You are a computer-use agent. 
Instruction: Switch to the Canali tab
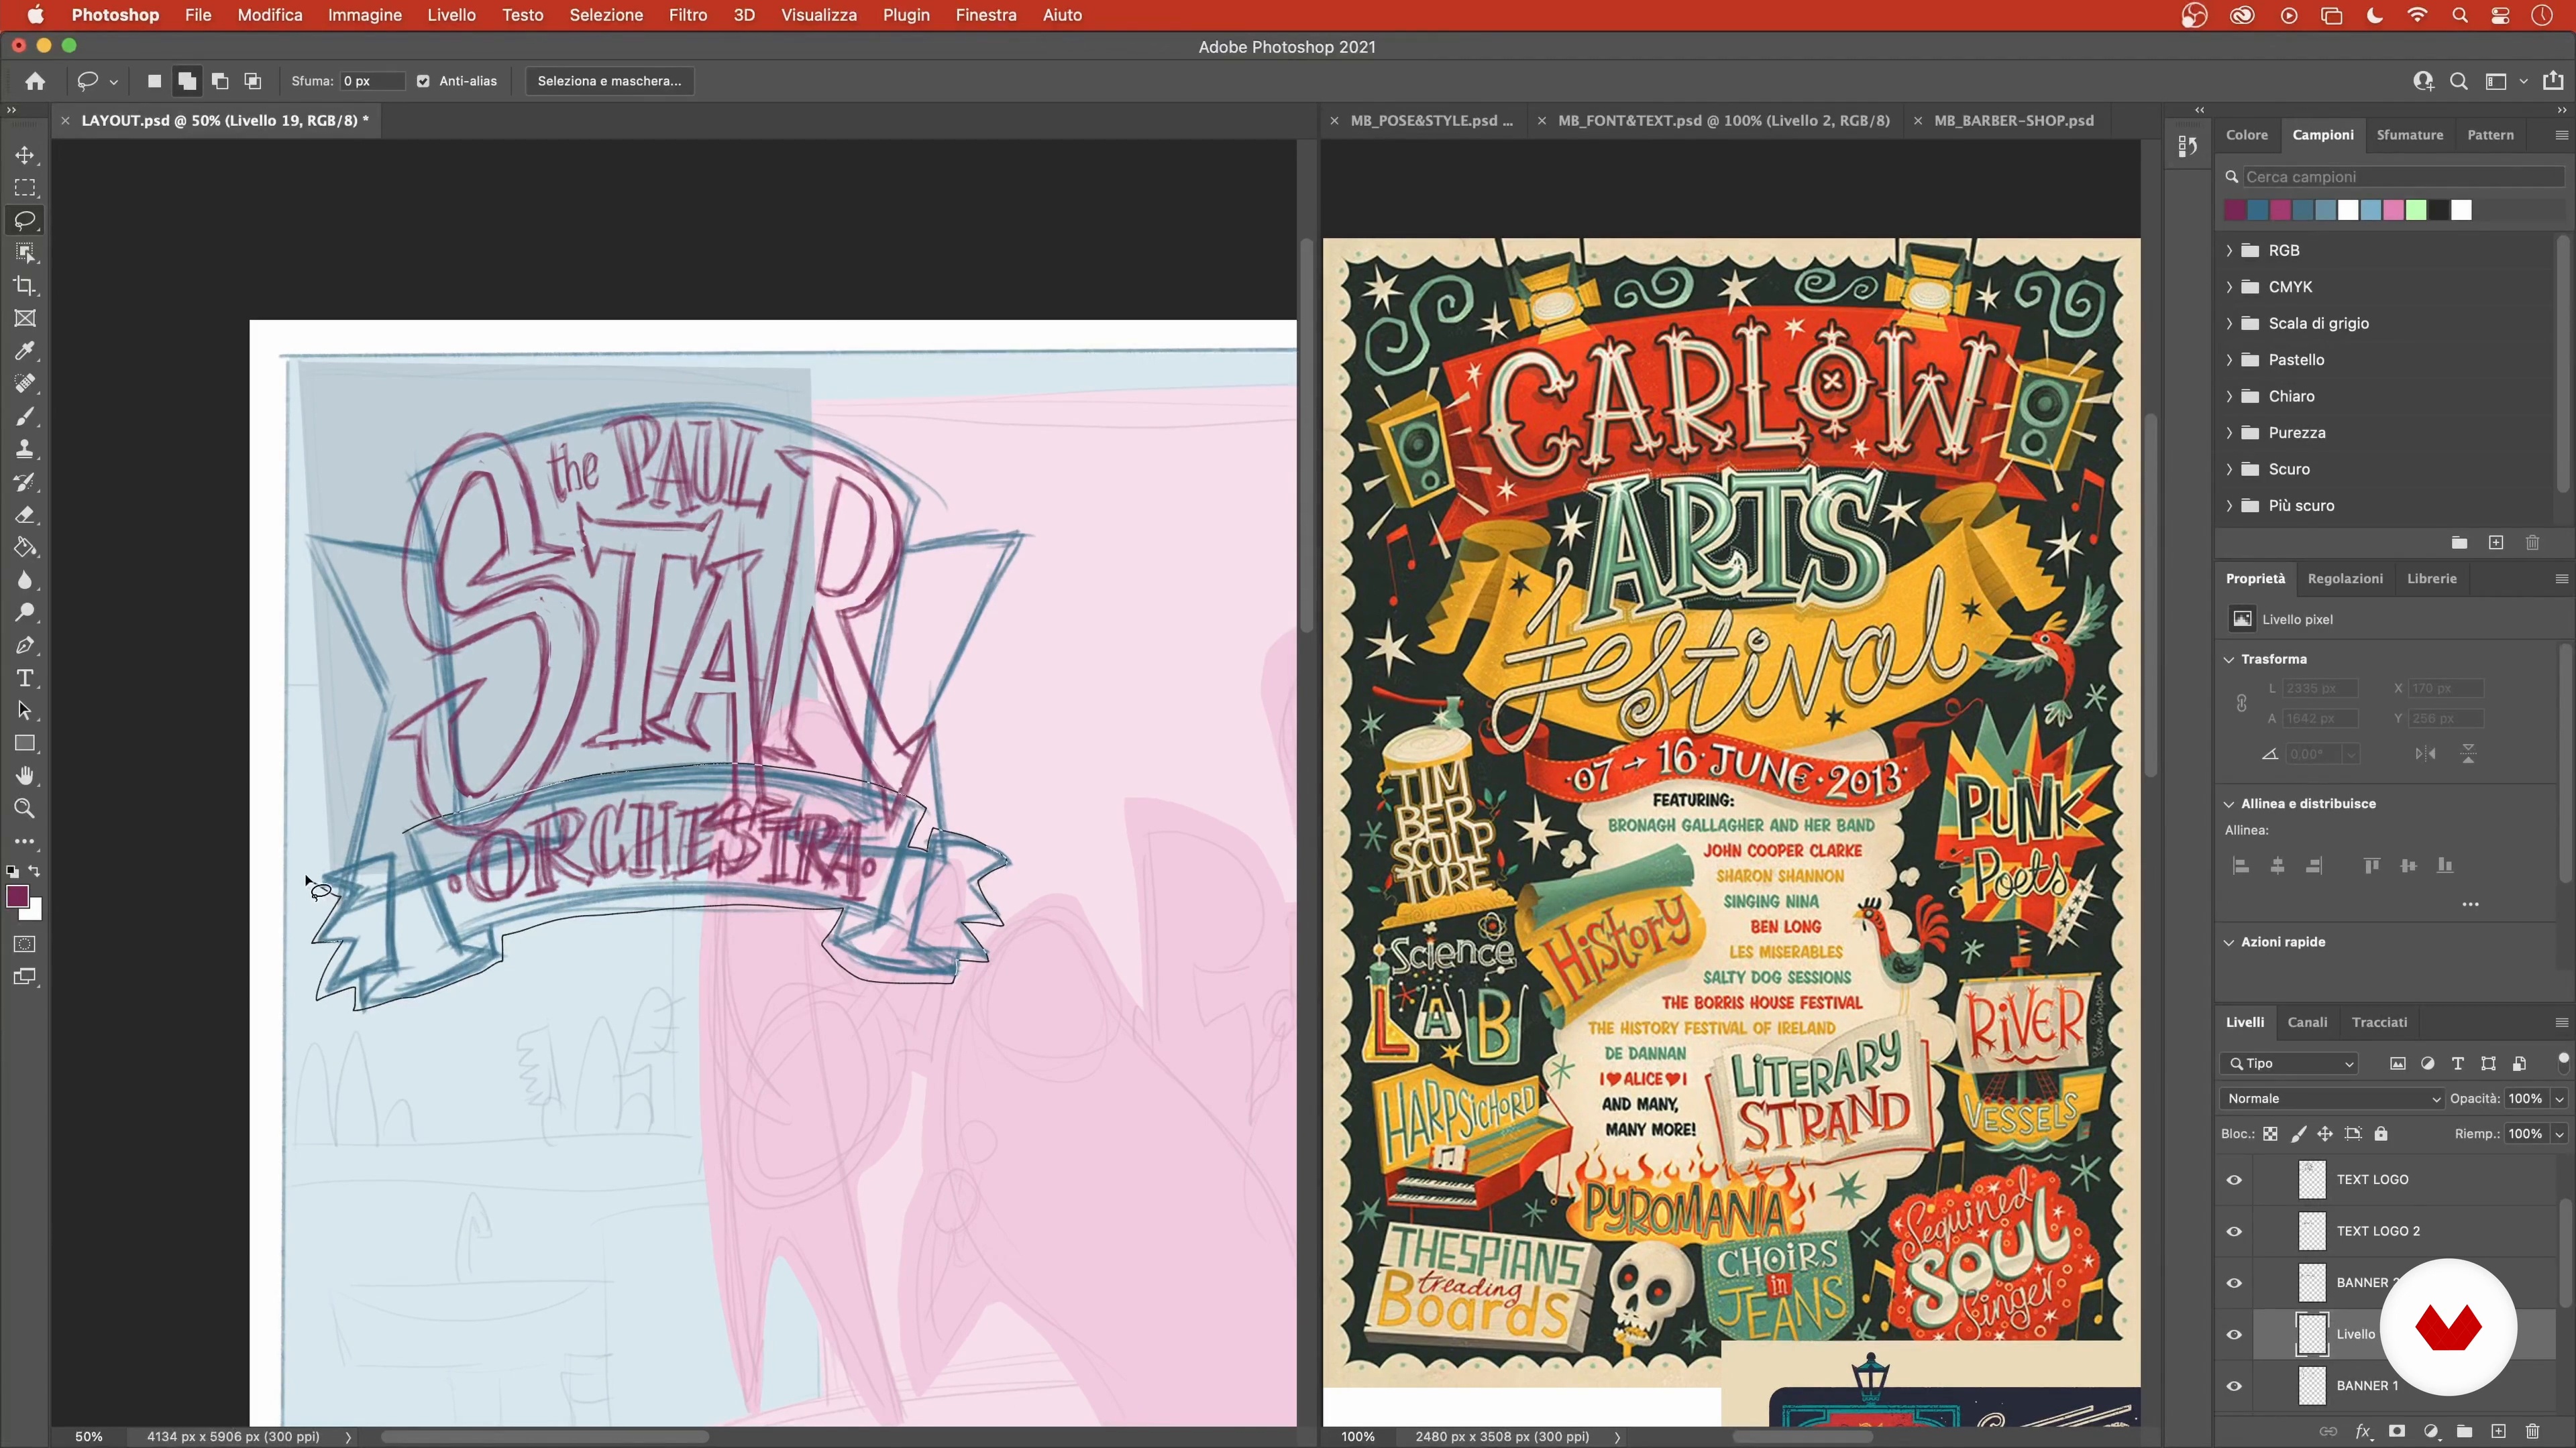coord(2307,1022)
